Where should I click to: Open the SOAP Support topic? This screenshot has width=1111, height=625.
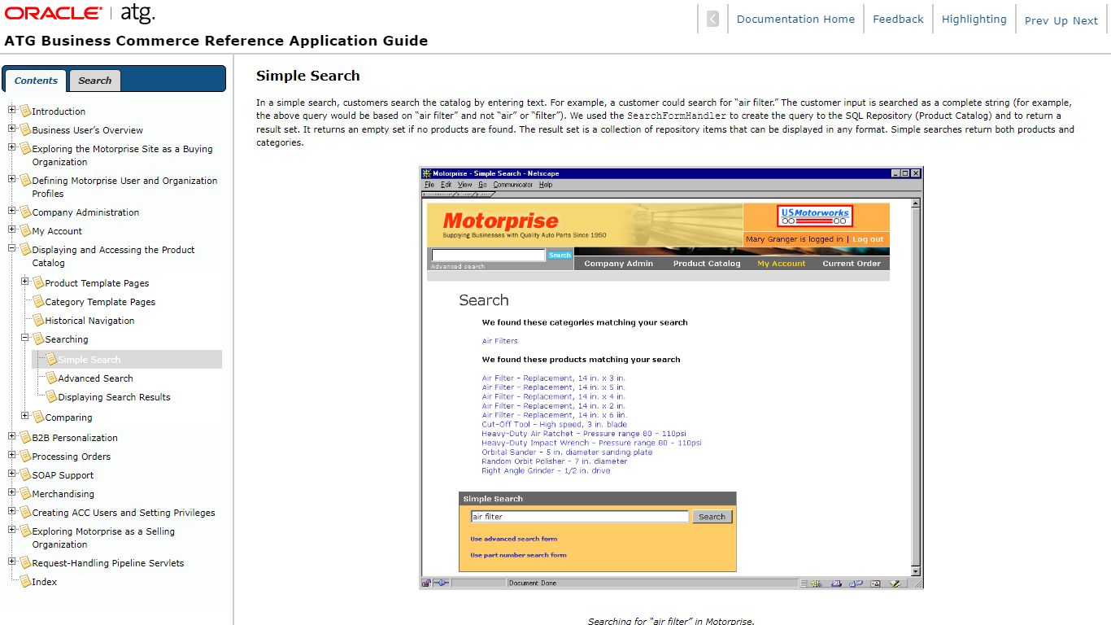click(63, 475)
